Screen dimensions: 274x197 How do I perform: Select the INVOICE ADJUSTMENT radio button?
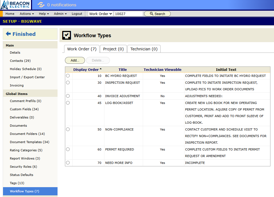coord(68,96)
